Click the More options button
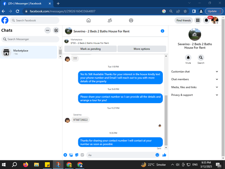The image size is (225, 169). coord(142,49)
